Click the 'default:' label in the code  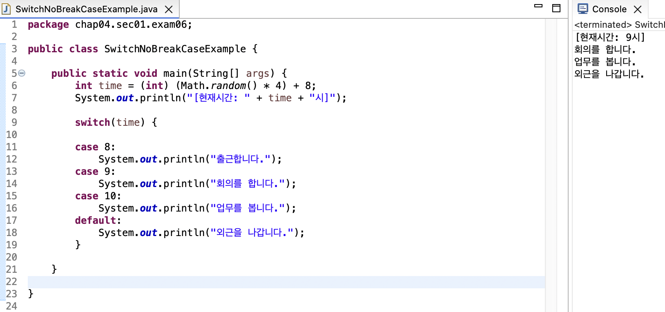coord(98,221)
